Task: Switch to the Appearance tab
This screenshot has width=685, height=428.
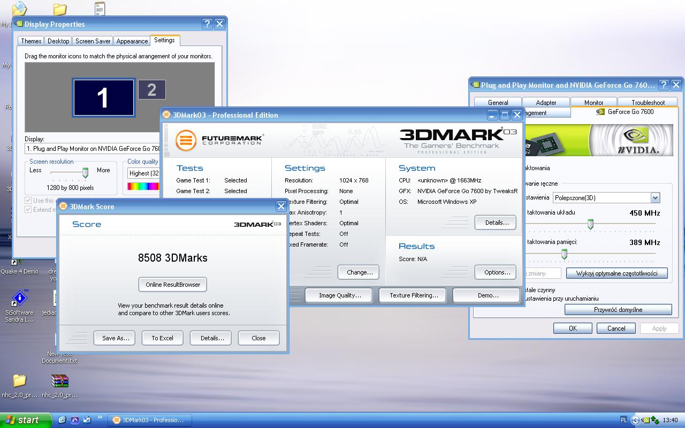Action: pos(132,41)
